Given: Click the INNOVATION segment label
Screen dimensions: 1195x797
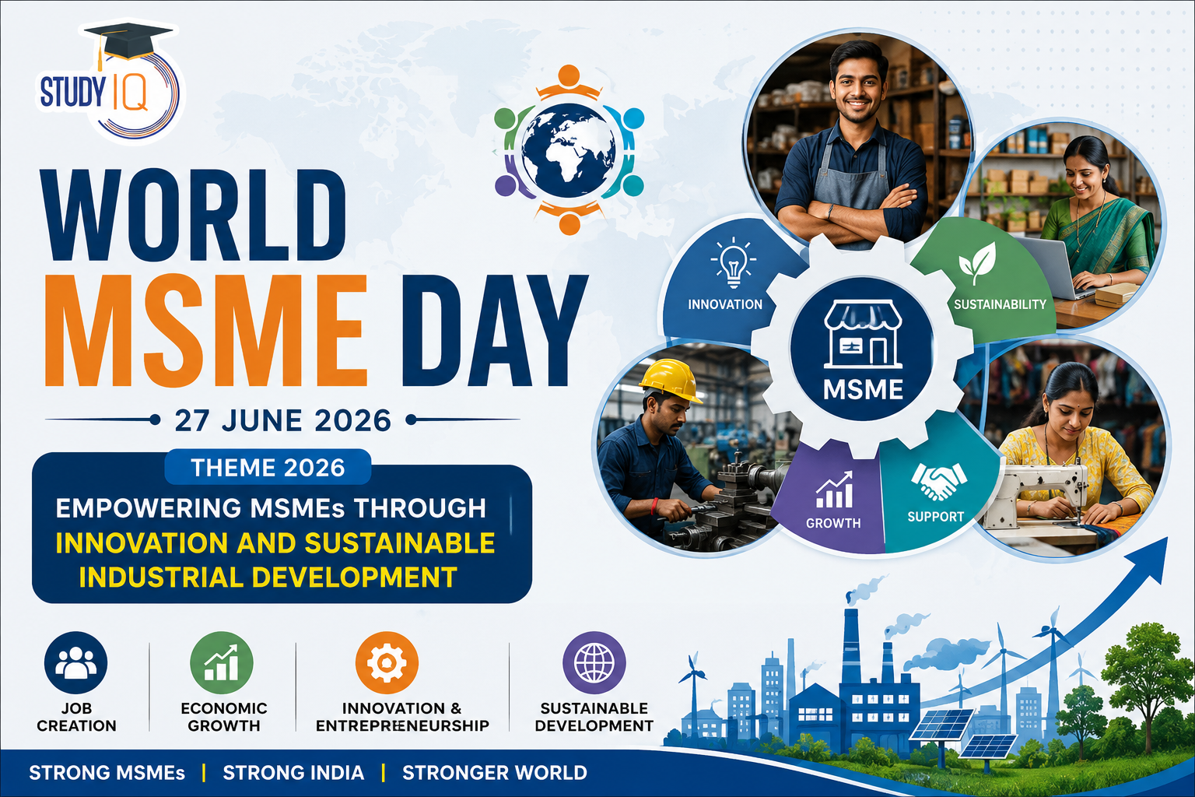Looking at the screenshot, I should 725,304.
